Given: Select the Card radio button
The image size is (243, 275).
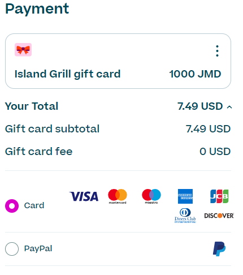Looking at the screenshot, I should 12,206.
